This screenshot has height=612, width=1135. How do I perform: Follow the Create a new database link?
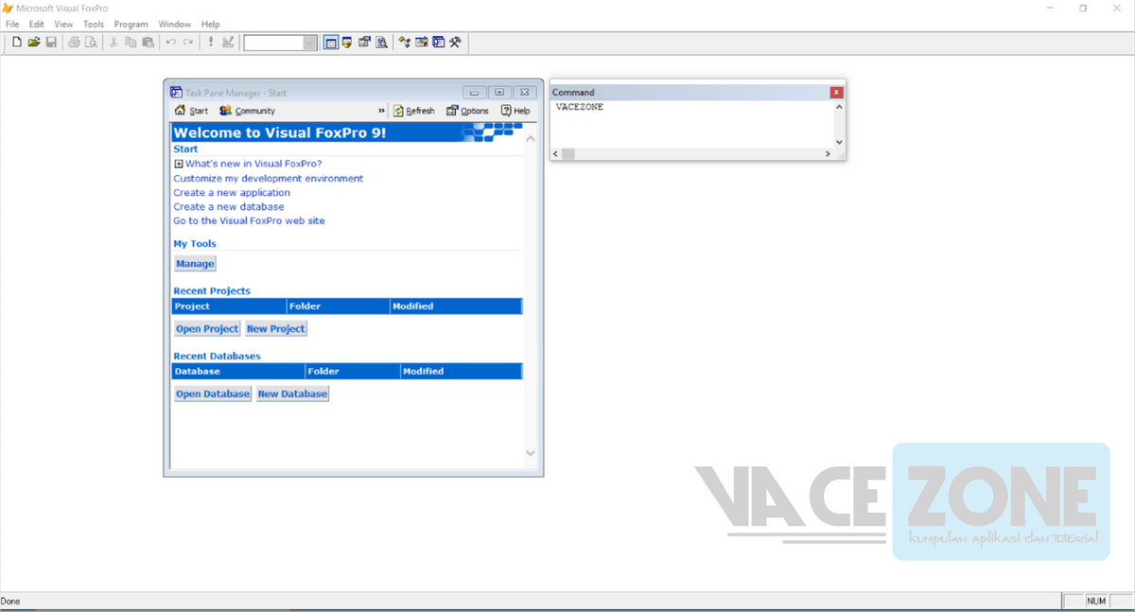click(231, 206)
